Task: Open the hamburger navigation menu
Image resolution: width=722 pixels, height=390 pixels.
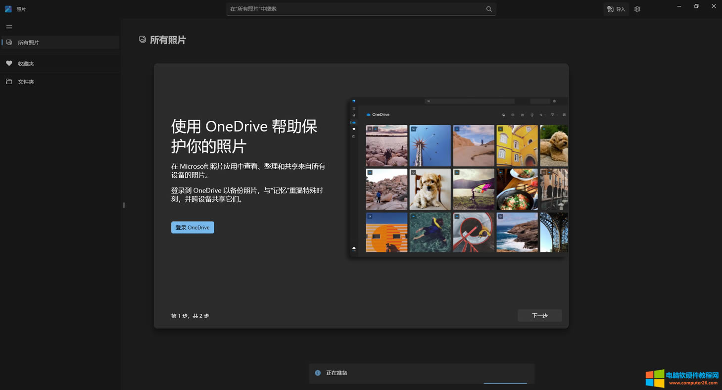Action: 9,27
